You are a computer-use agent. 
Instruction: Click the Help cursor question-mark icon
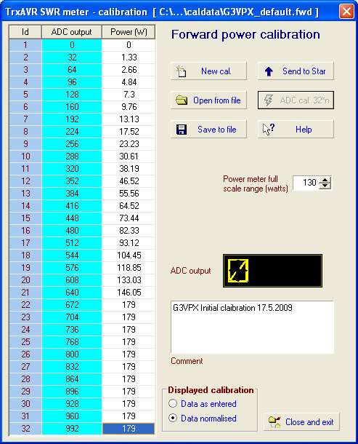(268, 130)
